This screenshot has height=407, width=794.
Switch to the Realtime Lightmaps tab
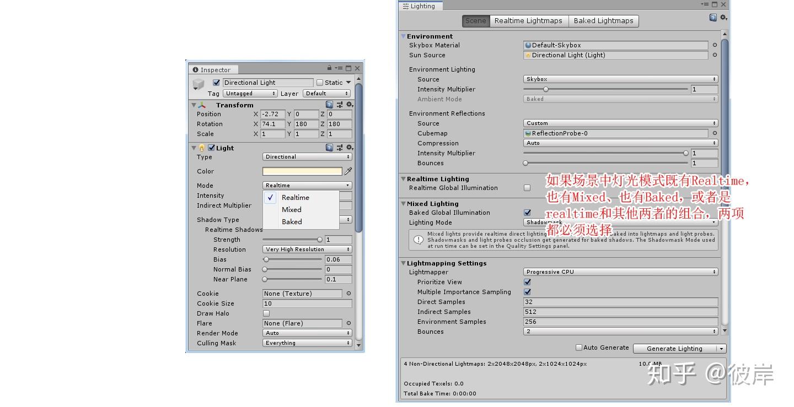click(x=528, y=21)
